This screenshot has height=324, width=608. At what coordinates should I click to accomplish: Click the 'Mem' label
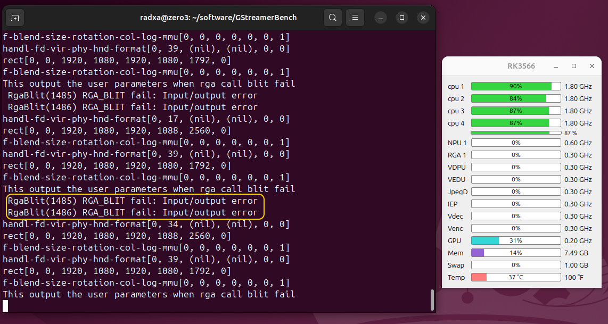[455, 253]
